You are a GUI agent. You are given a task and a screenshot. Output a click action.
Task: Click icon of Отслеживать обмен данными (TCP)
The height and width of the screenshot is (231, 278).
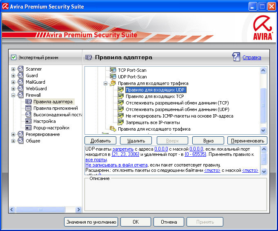coord(120,103)
